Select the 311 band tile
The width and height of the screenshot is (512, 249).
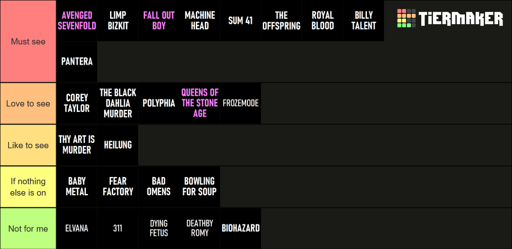118,228
